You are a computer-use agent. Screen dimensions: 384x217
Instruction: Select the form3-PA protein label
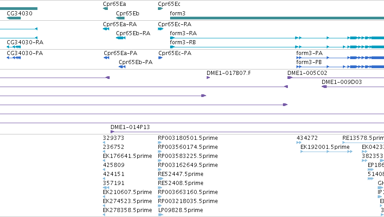pos(310,53)
